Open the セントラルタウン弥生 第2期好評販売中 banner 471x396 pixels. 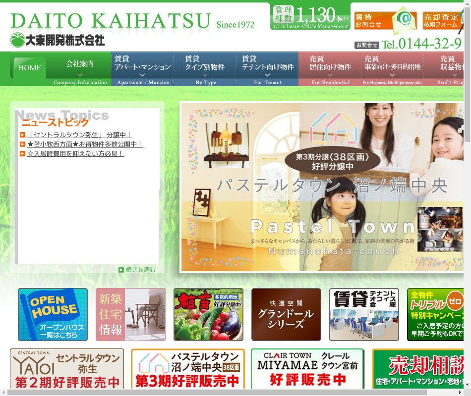point(67,369)
